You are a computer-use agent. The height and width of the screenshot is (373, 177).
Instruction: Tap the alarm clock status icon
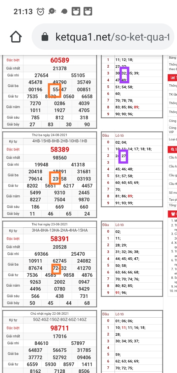[40, 12]
